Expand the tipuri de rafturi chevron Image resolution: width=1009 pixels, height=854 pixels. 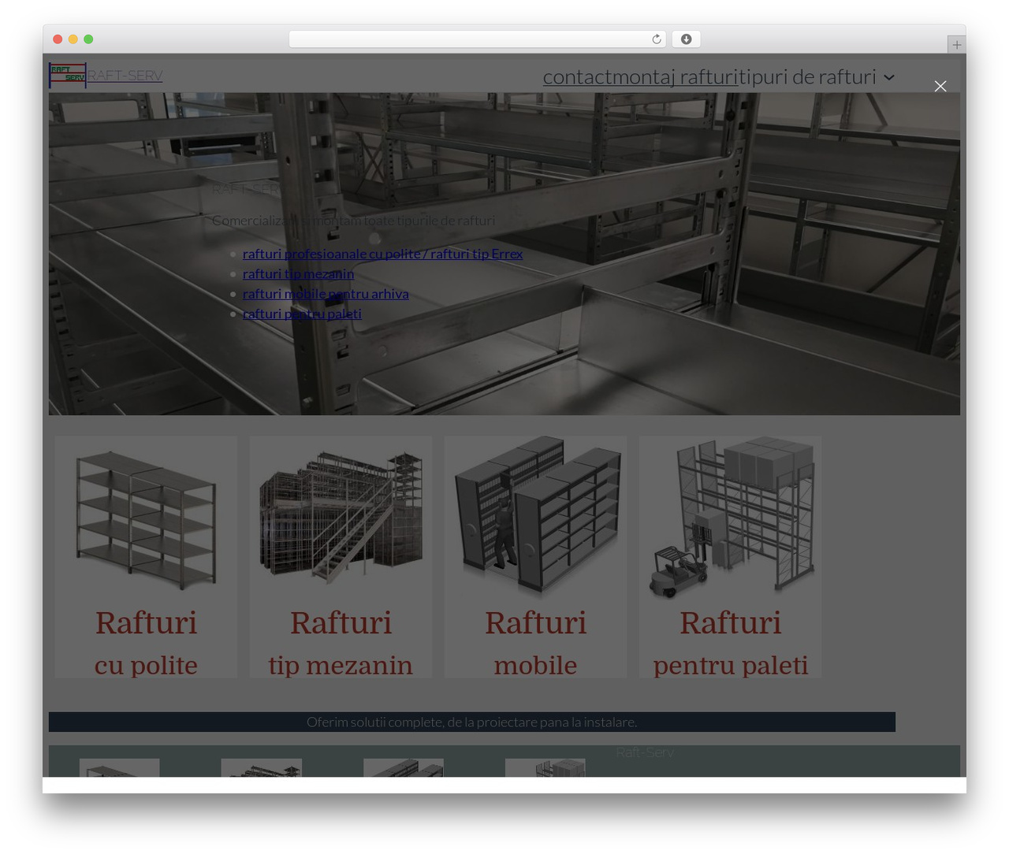coord(889,77)
